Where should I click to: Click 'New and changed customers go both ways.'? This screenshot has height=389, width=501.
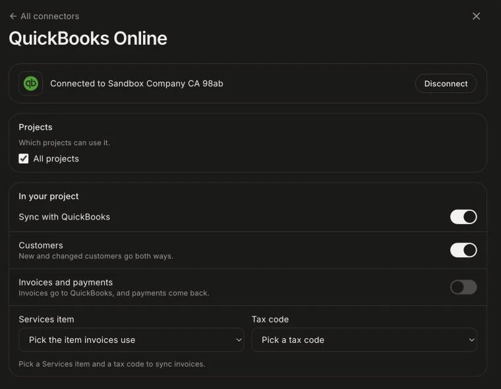96,256
